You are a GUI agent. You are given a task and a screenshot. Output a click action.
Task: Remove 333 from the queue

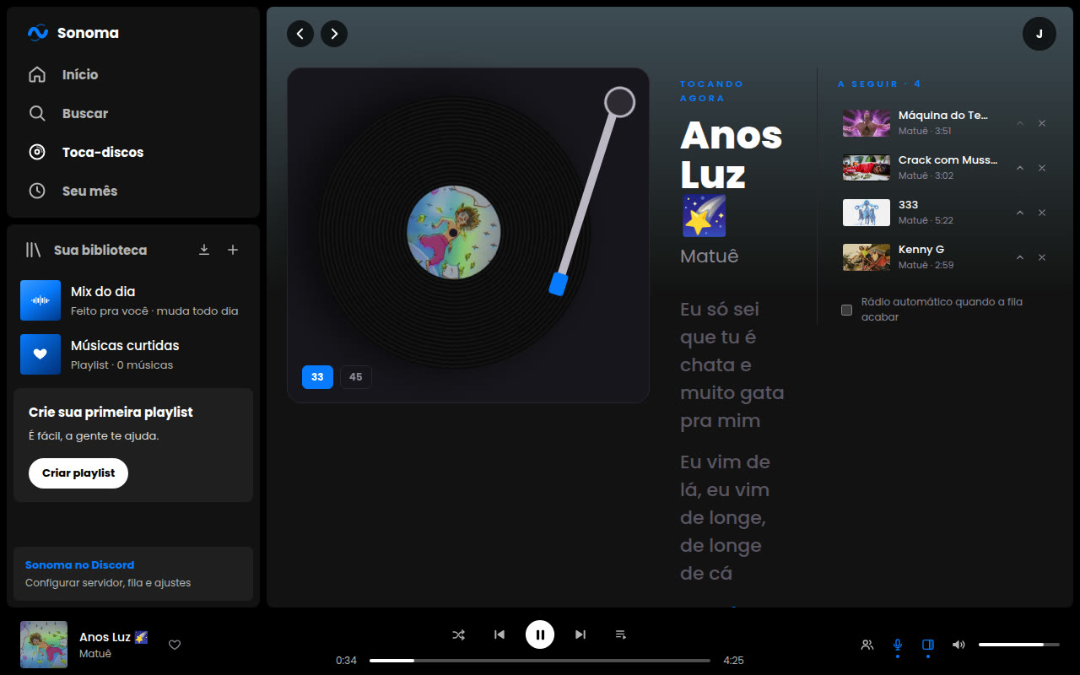1042,213
